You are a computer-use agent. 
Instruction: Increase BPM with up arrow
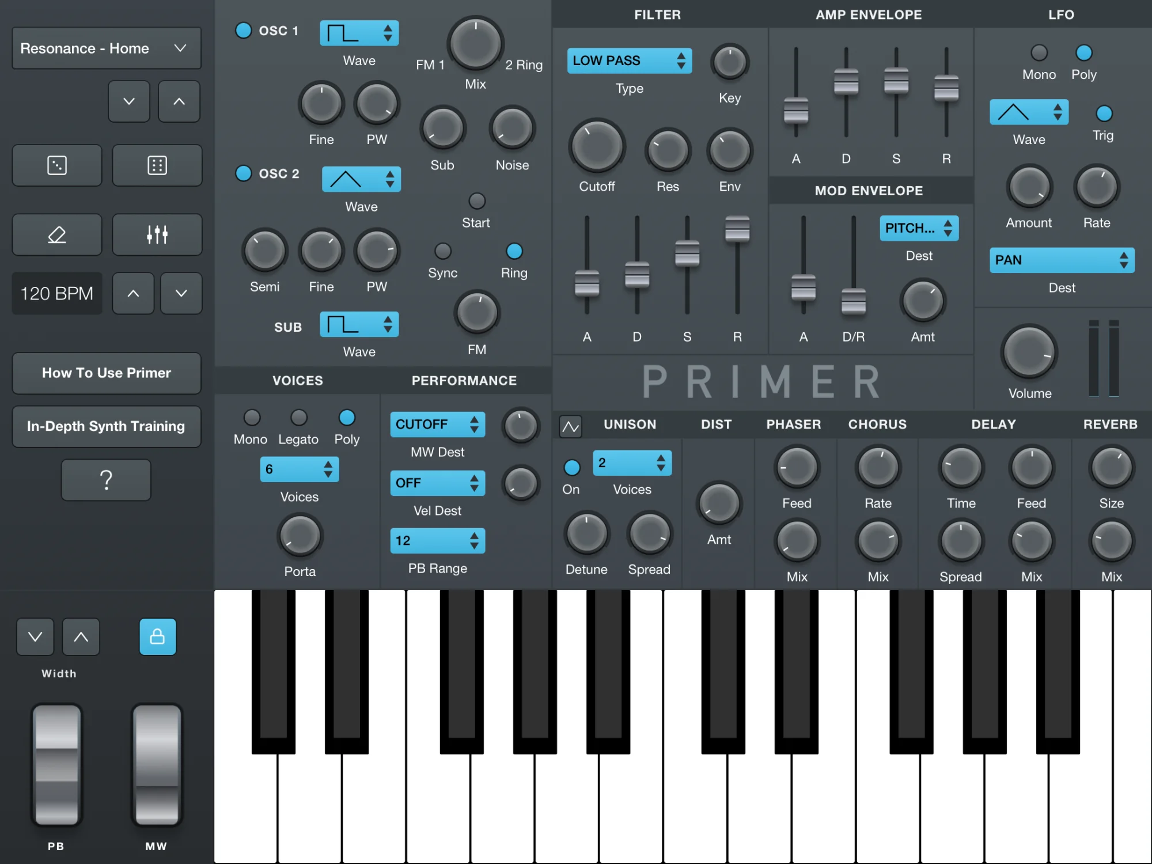tap(133, 293)
